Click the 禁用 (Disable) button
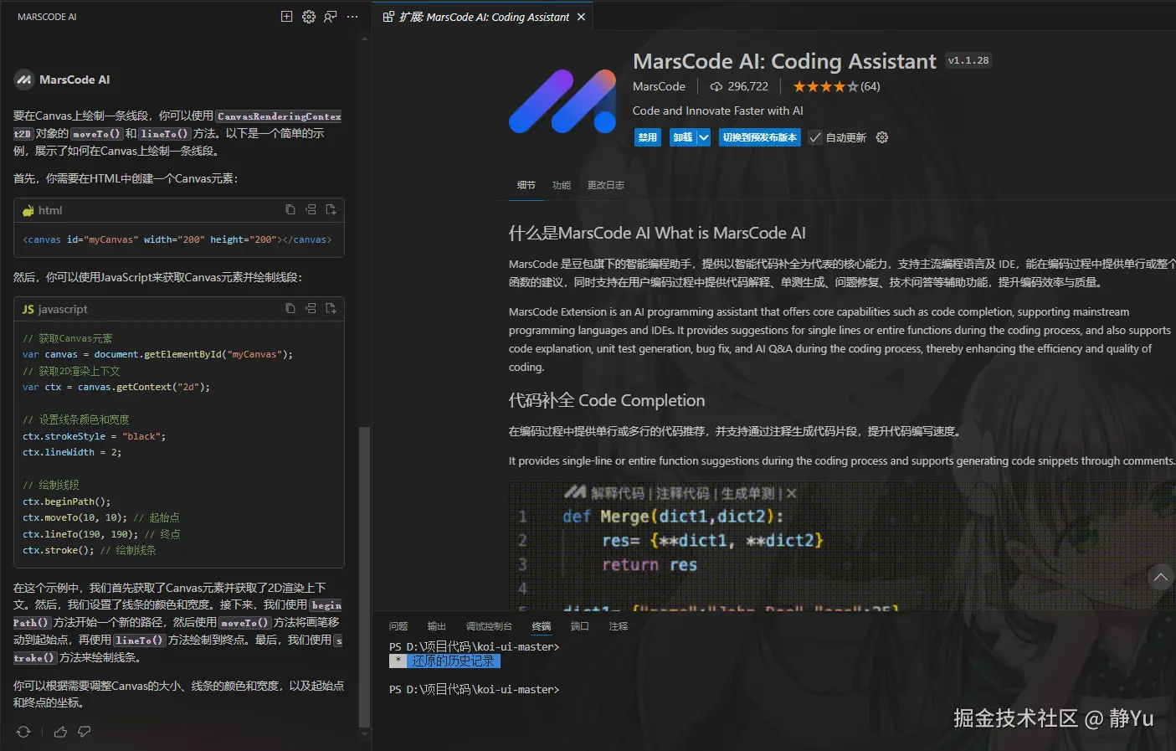The width and height of the screenshot is (1176, 751). 648,137
